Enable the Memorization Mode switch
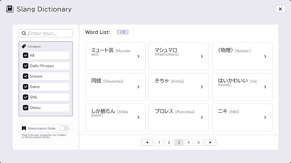This screenshot has height=163, width=291. pyautogui.click(x=64, y=128)
